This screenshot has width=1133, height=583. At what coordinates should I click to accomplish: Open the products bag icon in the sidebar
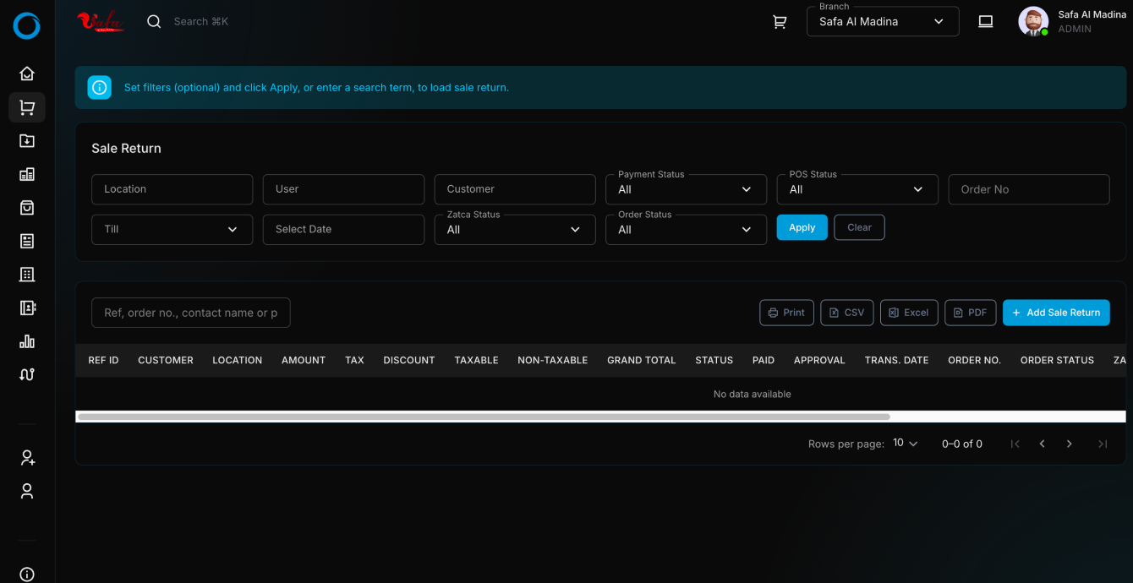[x=27, y=207]
